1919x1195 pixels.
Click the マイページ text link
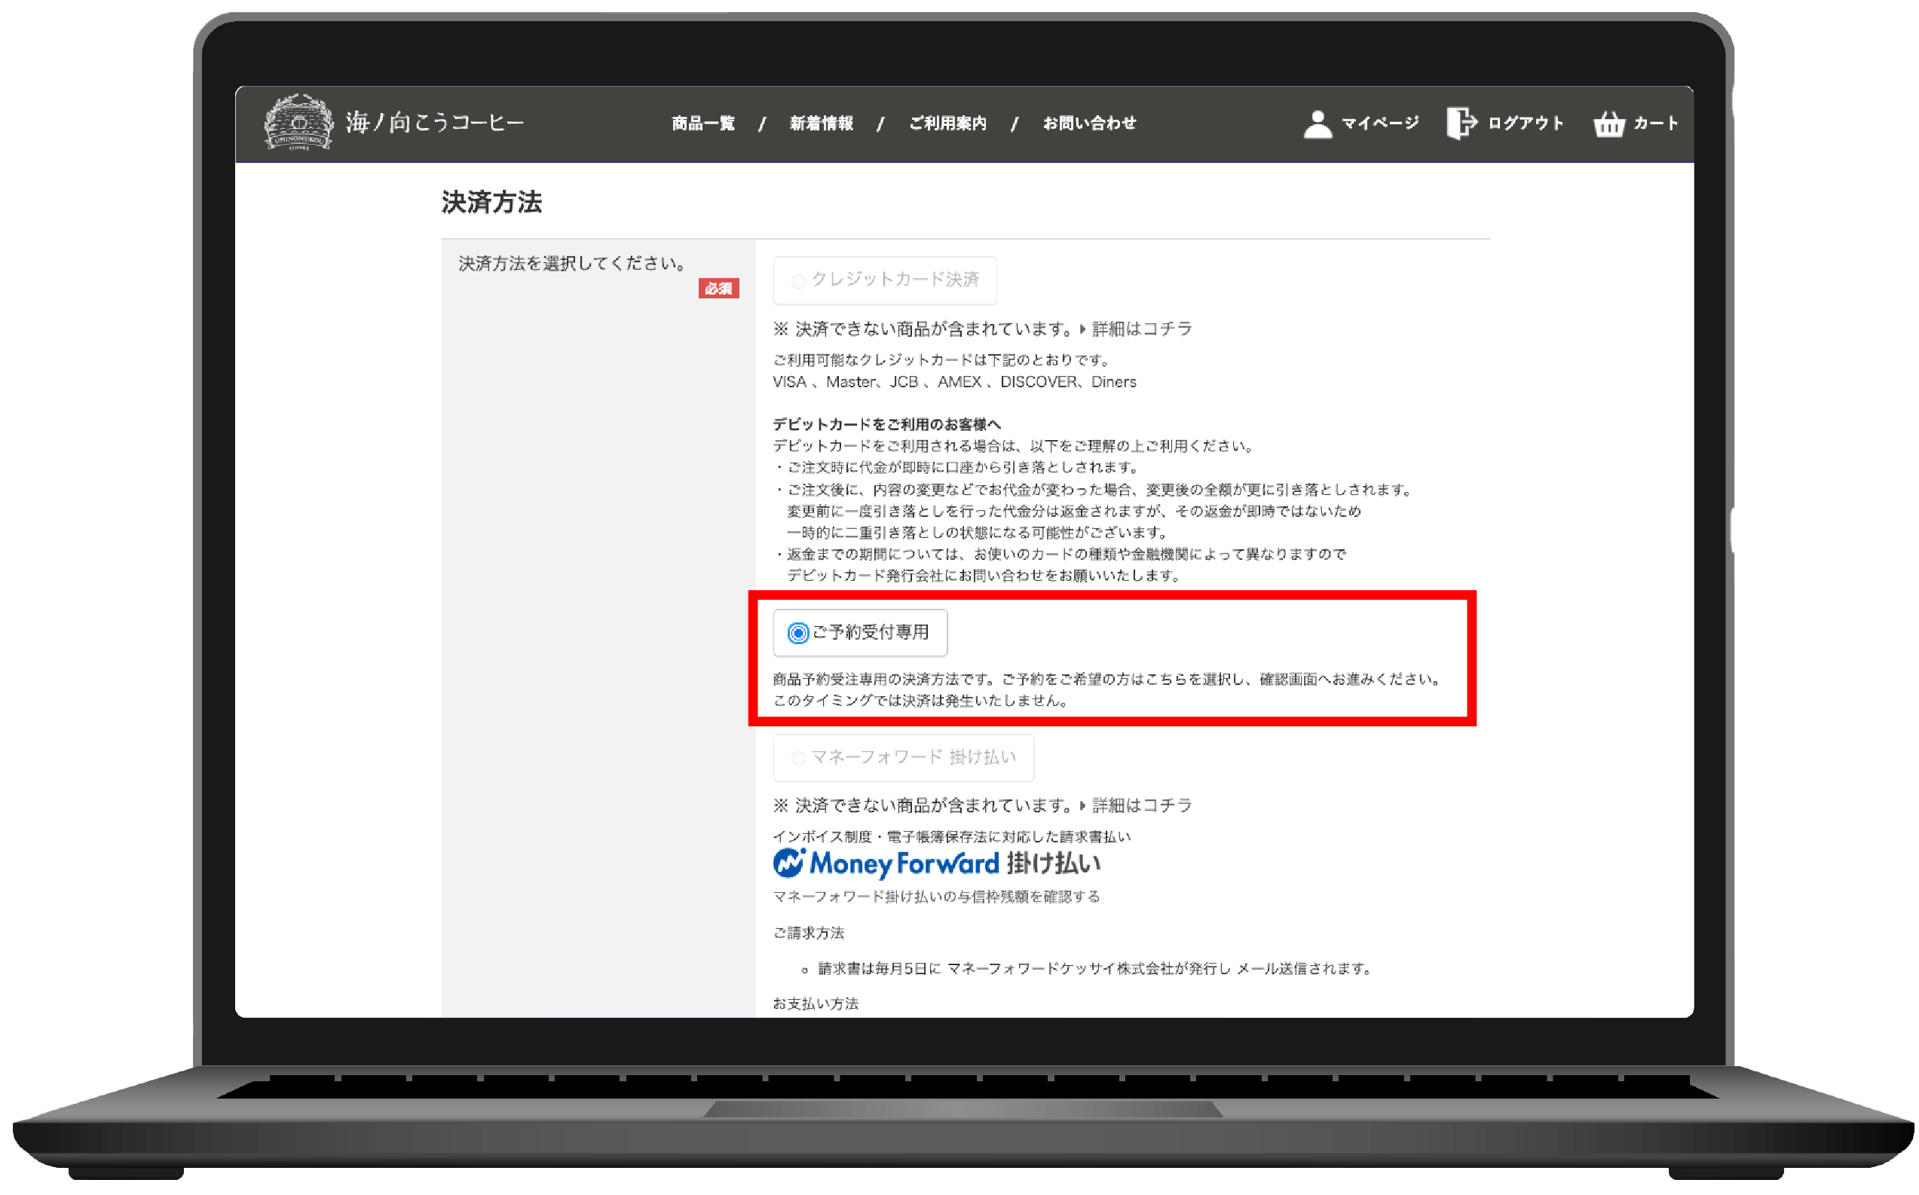(1380, 124)
